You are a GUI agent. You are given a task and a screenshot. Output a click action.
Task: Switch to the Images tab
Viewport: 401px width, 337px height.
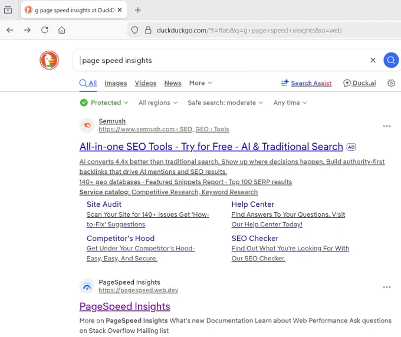click(x=116, y=83)
